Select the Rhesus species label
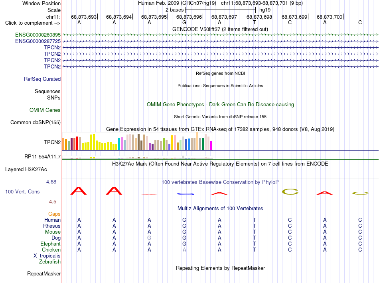The width and height of the screenshot is (379, 283). pos(52,226)
